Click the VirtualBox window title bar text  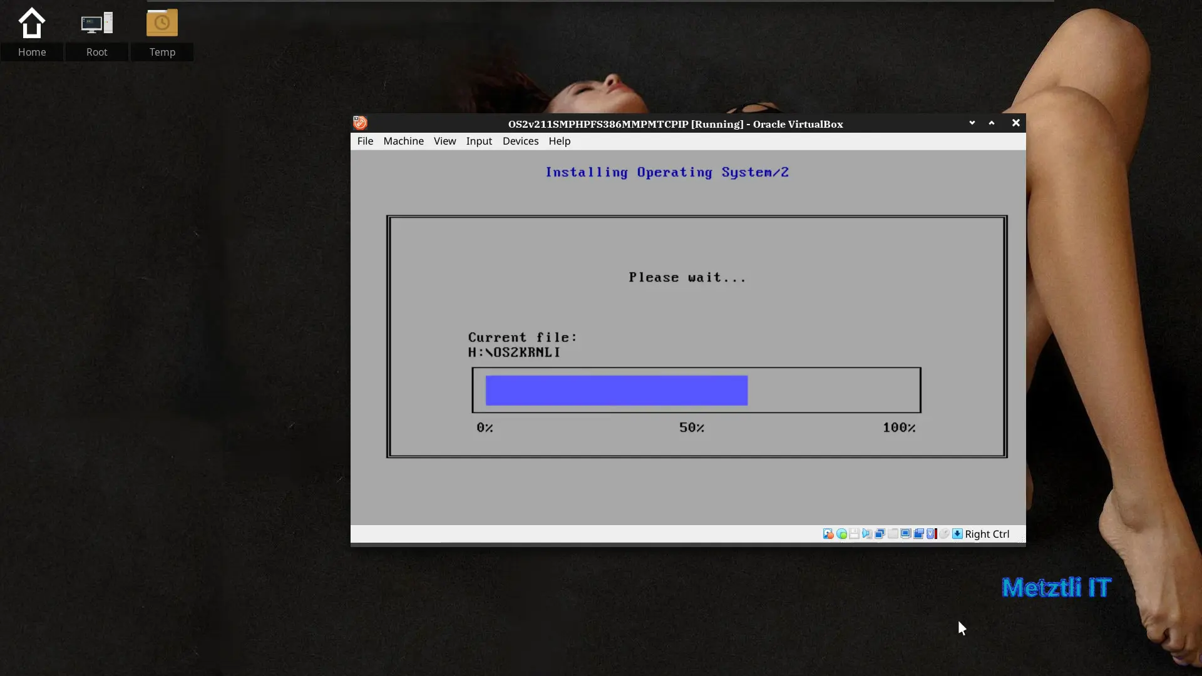coord(675,124)
